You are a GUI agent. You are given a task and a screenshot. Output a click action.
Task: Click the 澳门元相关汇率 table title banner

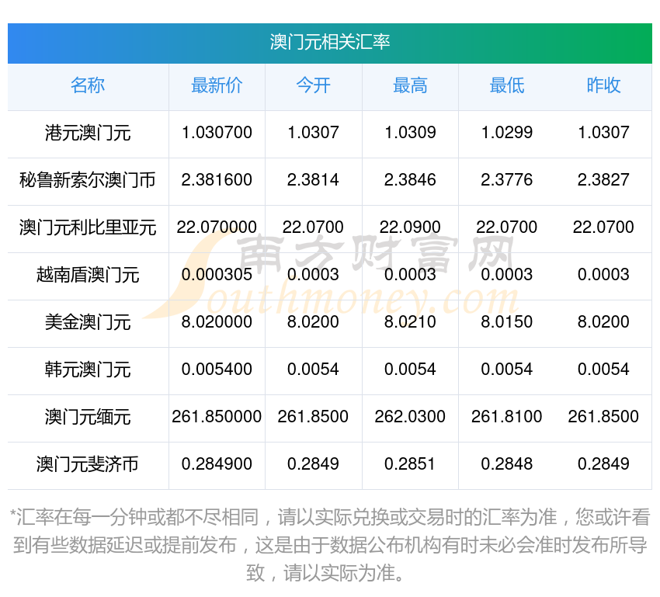click(329, 42)
